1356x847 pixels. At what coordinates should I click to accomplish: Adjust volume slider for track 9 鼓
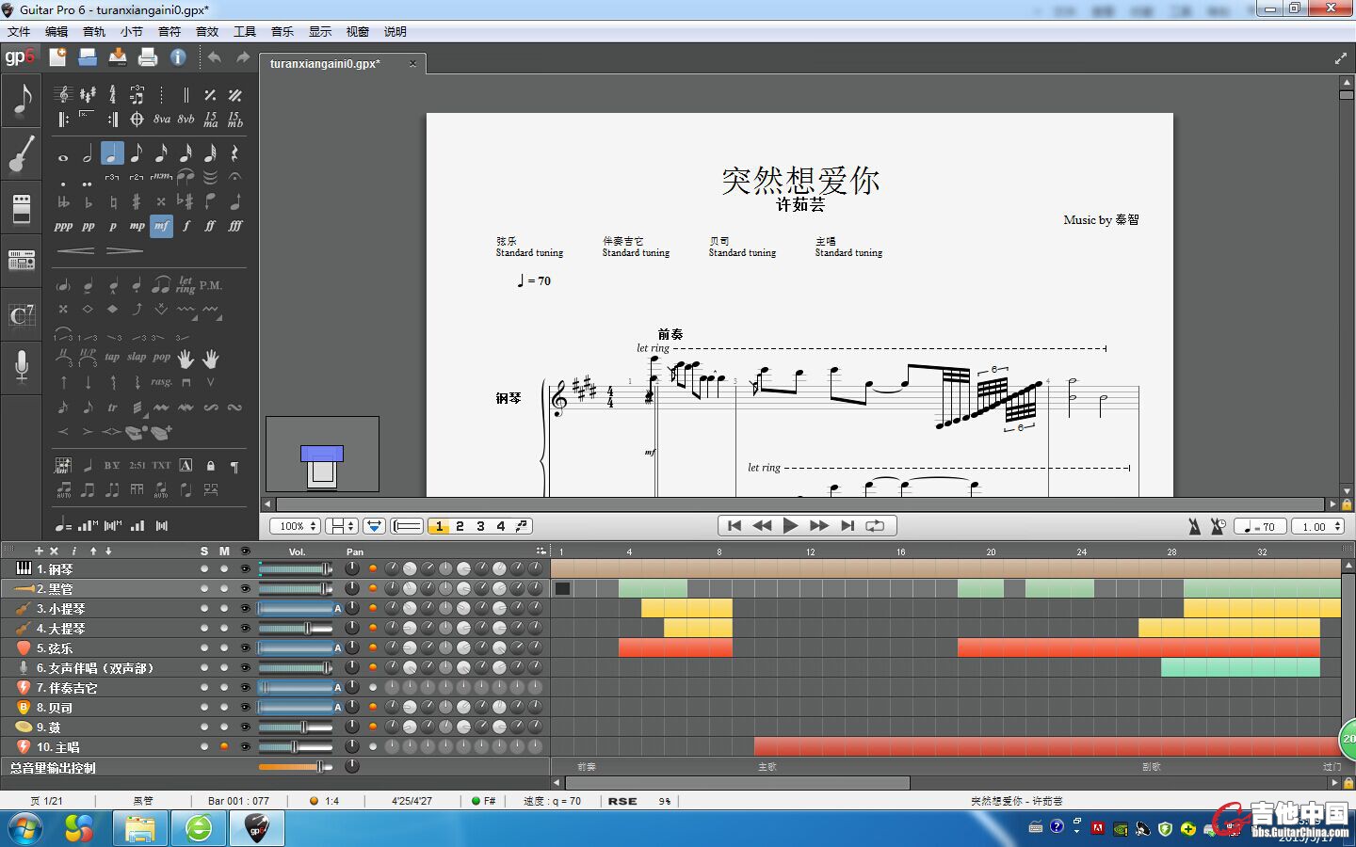(x=296, y=727)
